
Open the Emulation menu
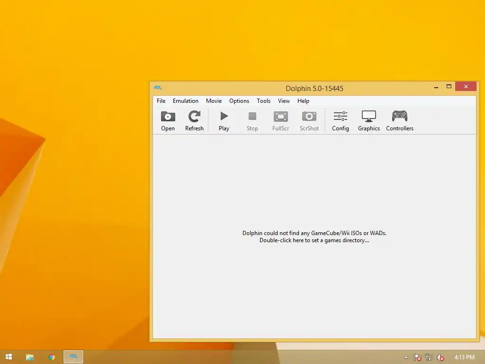tap(186, 101)
